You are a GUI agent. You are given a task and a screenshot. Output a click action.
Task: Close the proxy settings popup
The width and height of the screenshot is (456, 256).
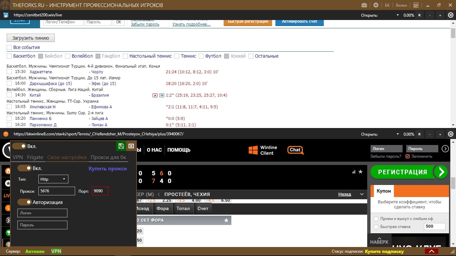[x=131, y=146]
